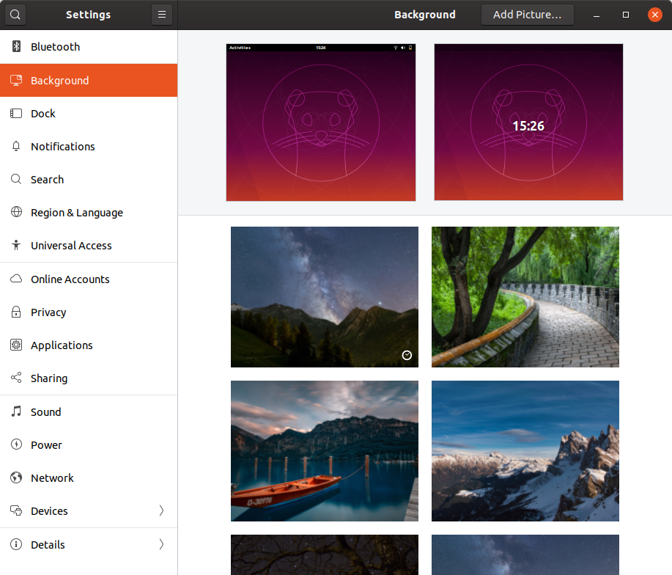The height and width of the screenshot is (575, 672).
Task: Open Online Accounts panel
Action: click(x=89, y=279)
